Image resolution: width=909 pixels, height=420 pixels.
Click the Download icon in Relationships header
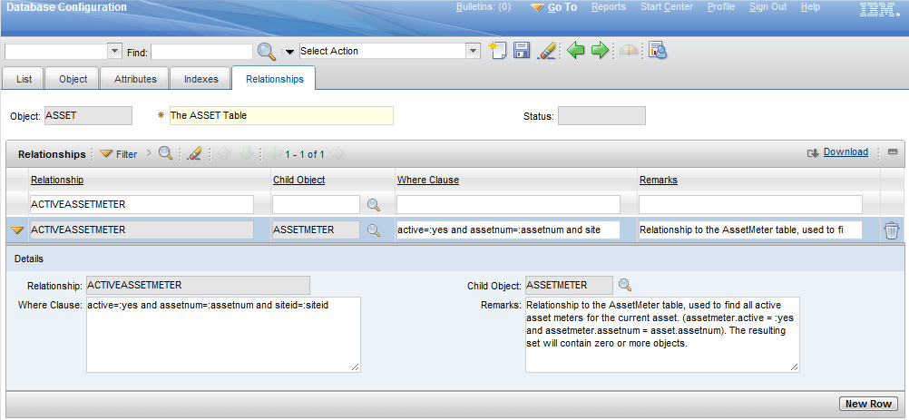(x=814, y=153)
